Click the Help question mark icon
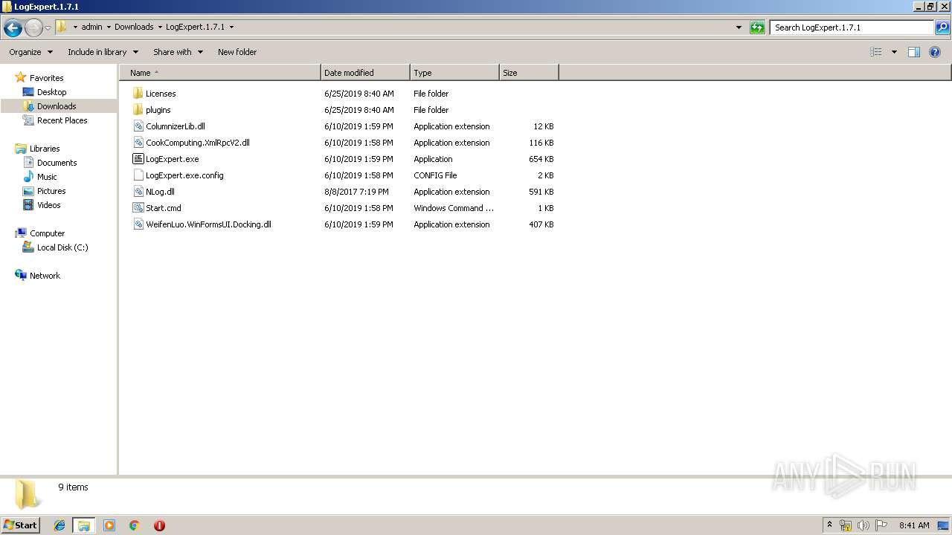This screenshot has height=535, width=952. [935, 52]
